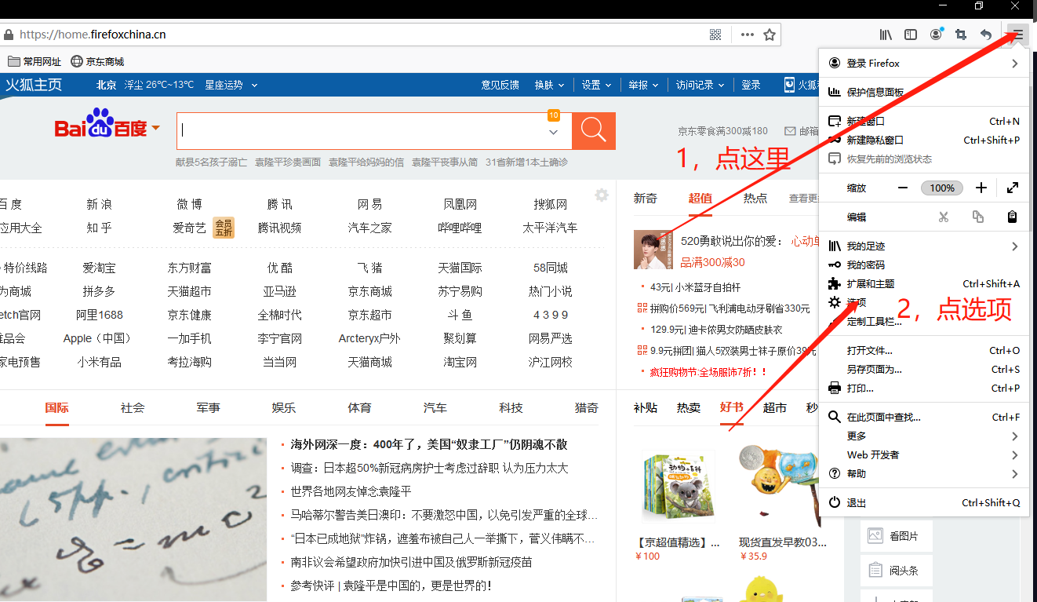Screen dimensions: 1037x602
Task: Click 意见反馈 in the blue bar
Action: pyautogui.click(x=500, y=85)
